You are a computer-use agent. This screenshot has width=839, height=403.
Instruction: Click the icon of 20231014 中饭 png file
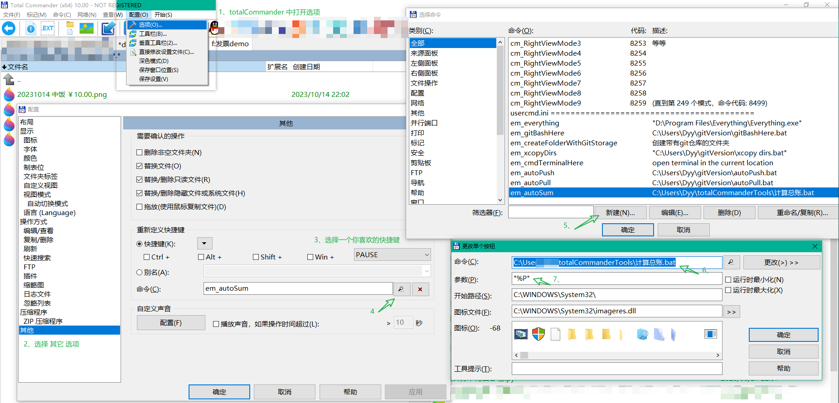pyautogui.click(x=9, y=94)
